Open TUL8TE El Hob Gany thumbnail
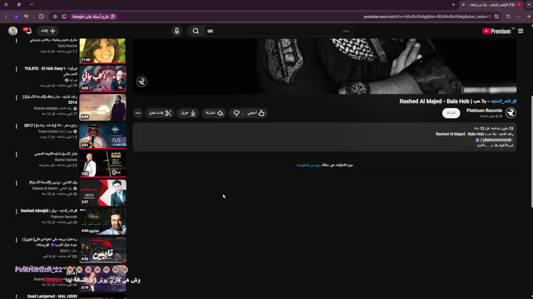533x299 pixels. pyautogui.click(x=102, y=78)
